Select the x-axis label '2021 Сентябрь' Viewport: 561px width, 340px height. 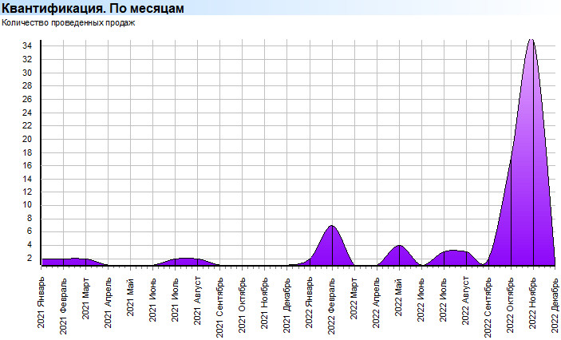(x=220, y=307)
